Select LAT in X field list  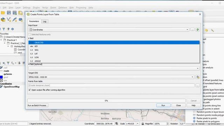point(114,54)
